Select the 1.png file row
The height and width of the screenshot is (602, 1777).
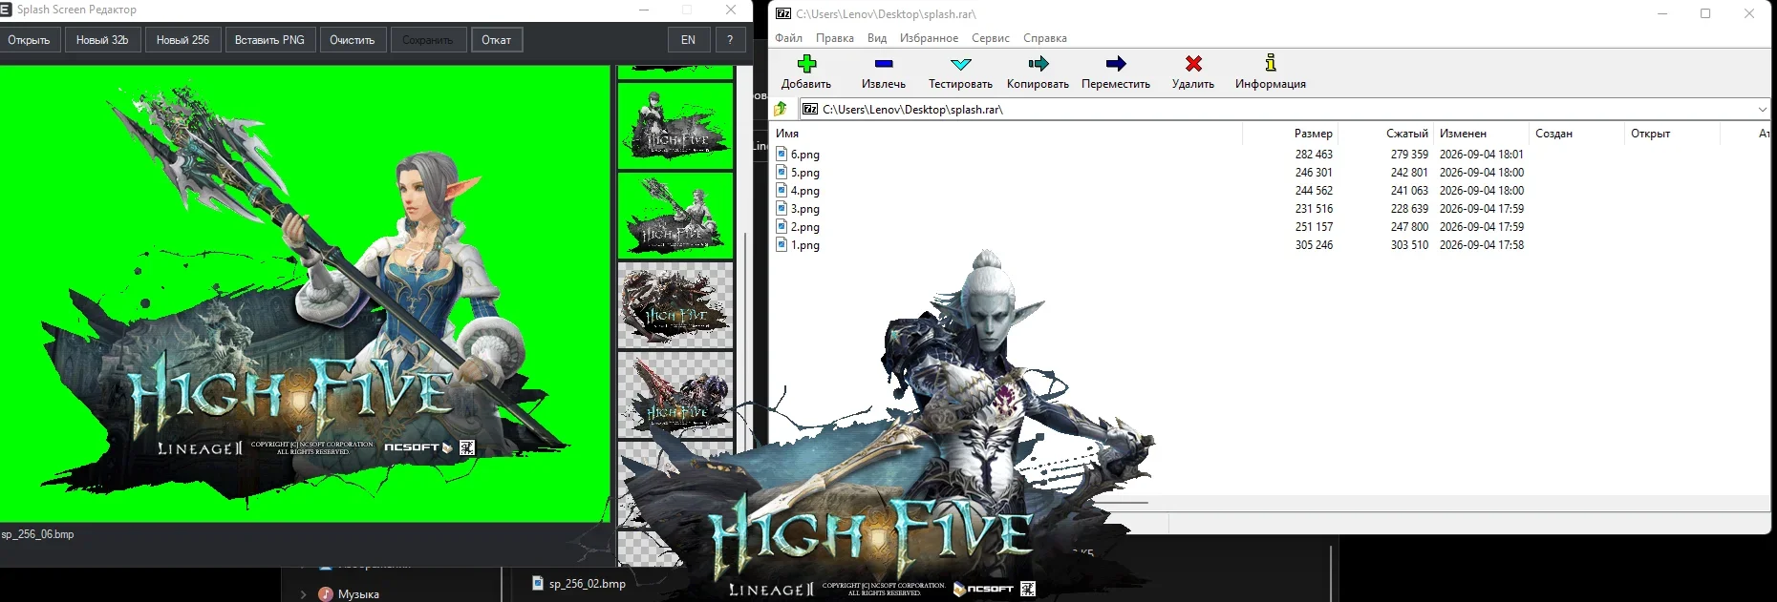point(1271,244)
